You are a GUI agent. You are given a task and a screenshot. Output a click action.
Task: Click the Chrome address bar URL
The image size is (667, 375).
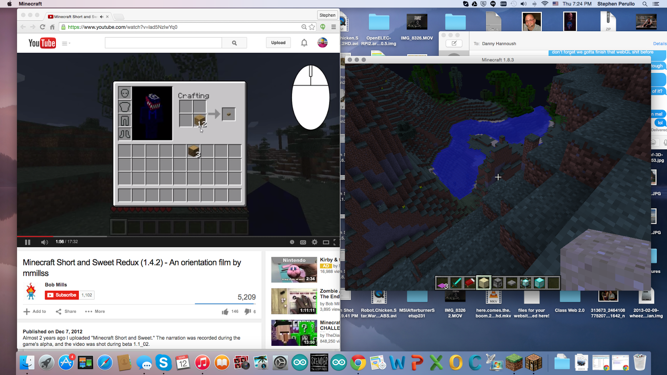point(123,27)
